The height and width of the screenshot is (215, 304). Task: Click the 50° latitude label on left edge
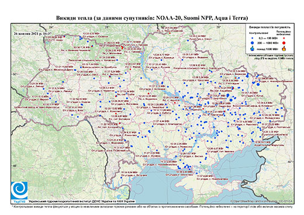tap(14, 74)
